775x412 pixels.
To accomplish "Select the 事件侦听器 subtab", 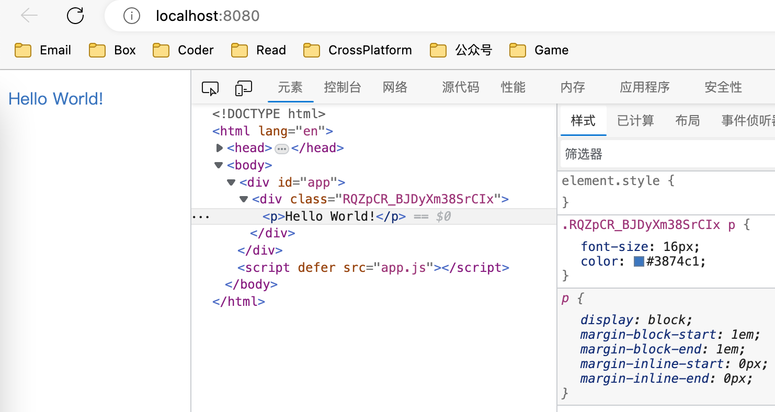I will (748, 121).
